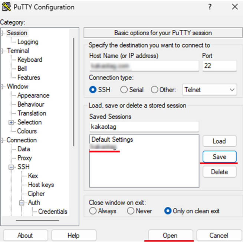Select the Terminal category
This screenshot has height=242, width=243.
tap(18, 51)
